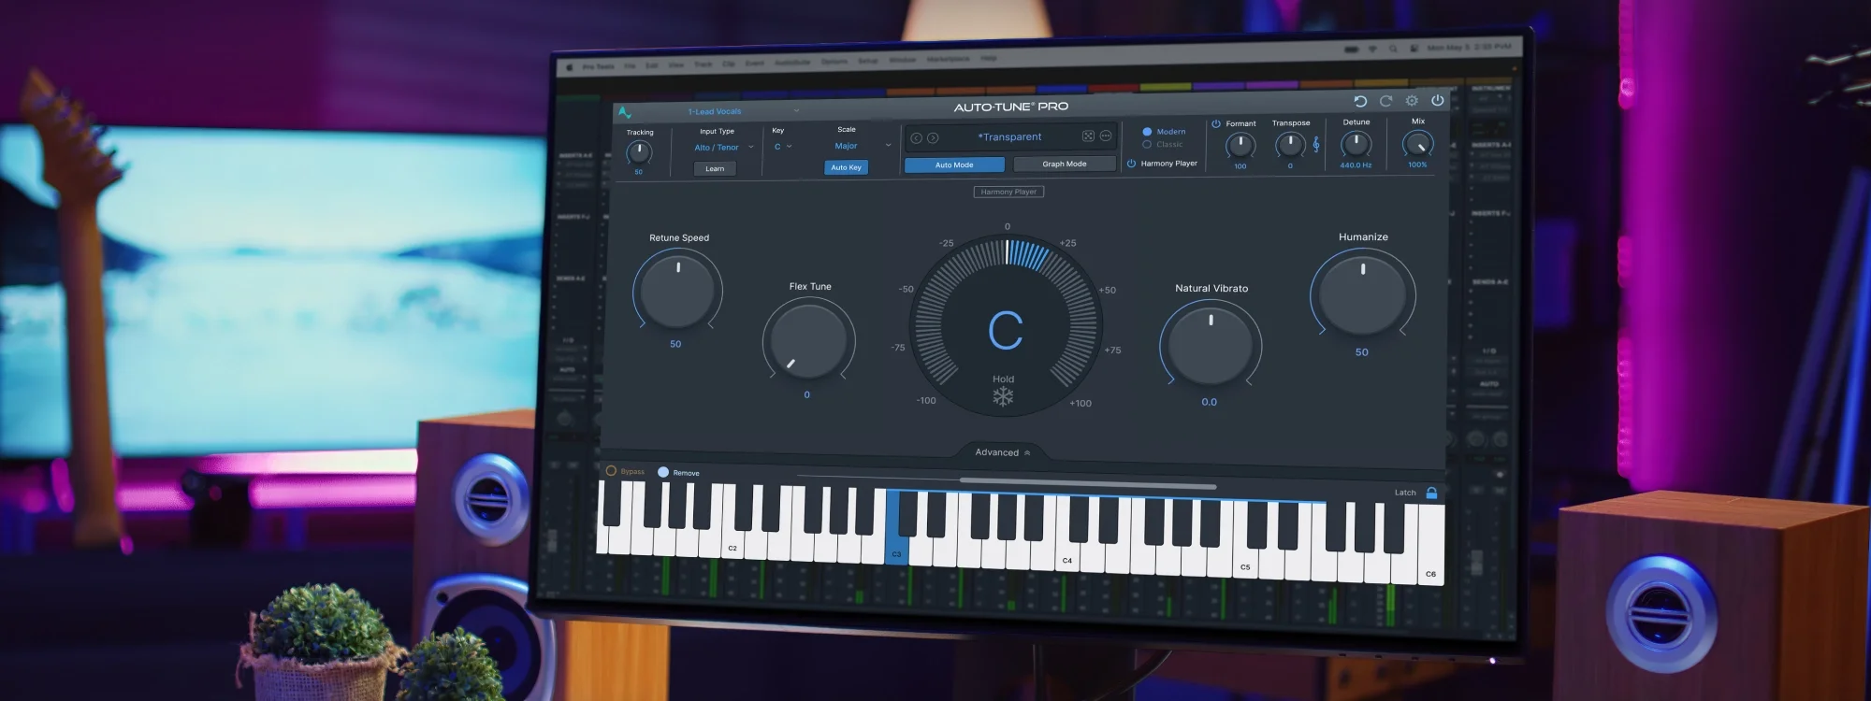The width and height of the screenshot is (1871, 701).
Task: Click the Humanize knob
Action: click(1362, 293)
